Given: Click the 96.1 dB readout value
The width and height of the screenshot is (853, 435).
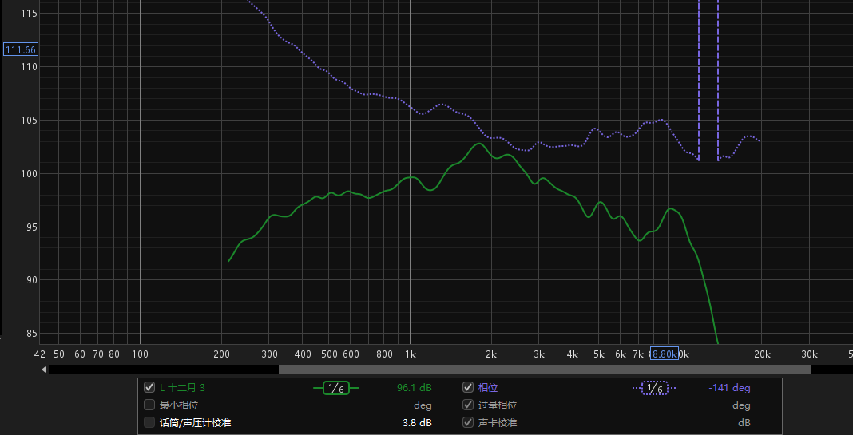Looking at the screenshot, I should tap(414, 388).
